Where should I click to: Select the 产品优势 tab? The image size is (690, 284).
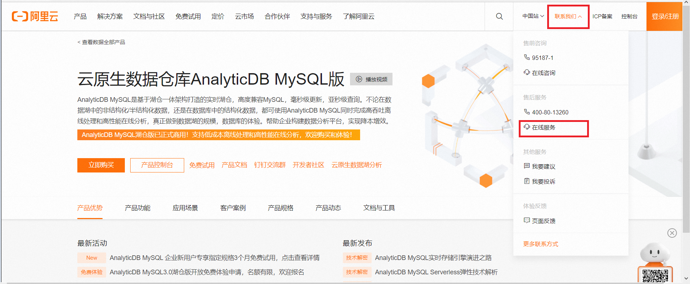(x=90, y=208)
